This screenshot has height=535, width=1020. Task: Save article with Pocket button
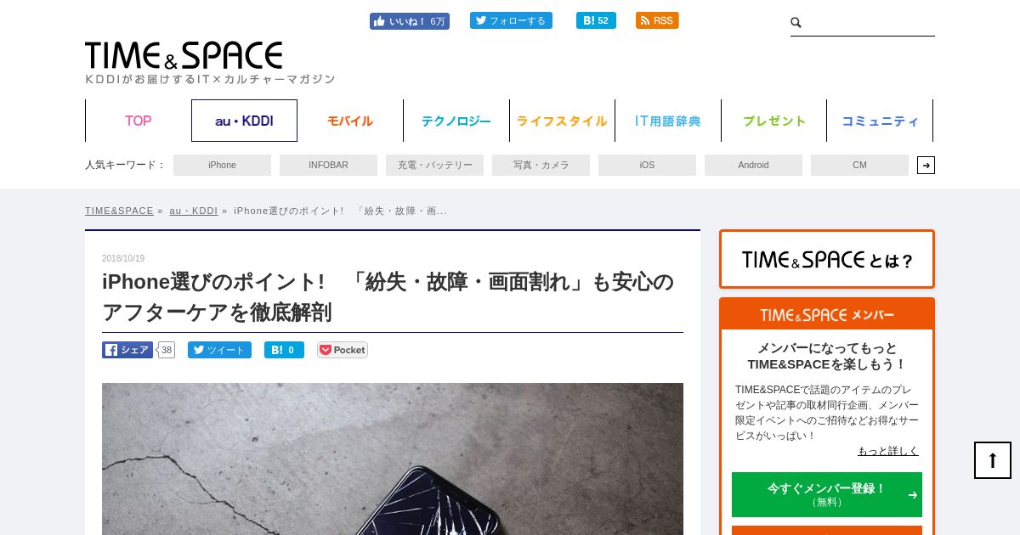point(343,350)
